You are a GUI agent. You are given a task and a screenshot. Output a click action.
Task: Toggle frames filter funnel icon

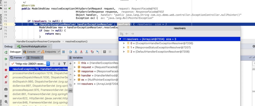(65, 64)
